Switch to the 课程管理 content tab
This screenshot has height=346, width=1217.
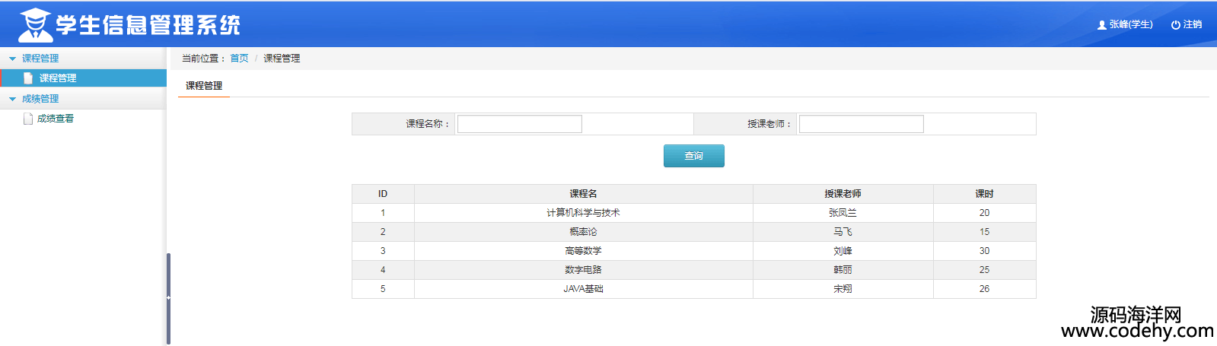pyautogui.click(x=204, y=86)
